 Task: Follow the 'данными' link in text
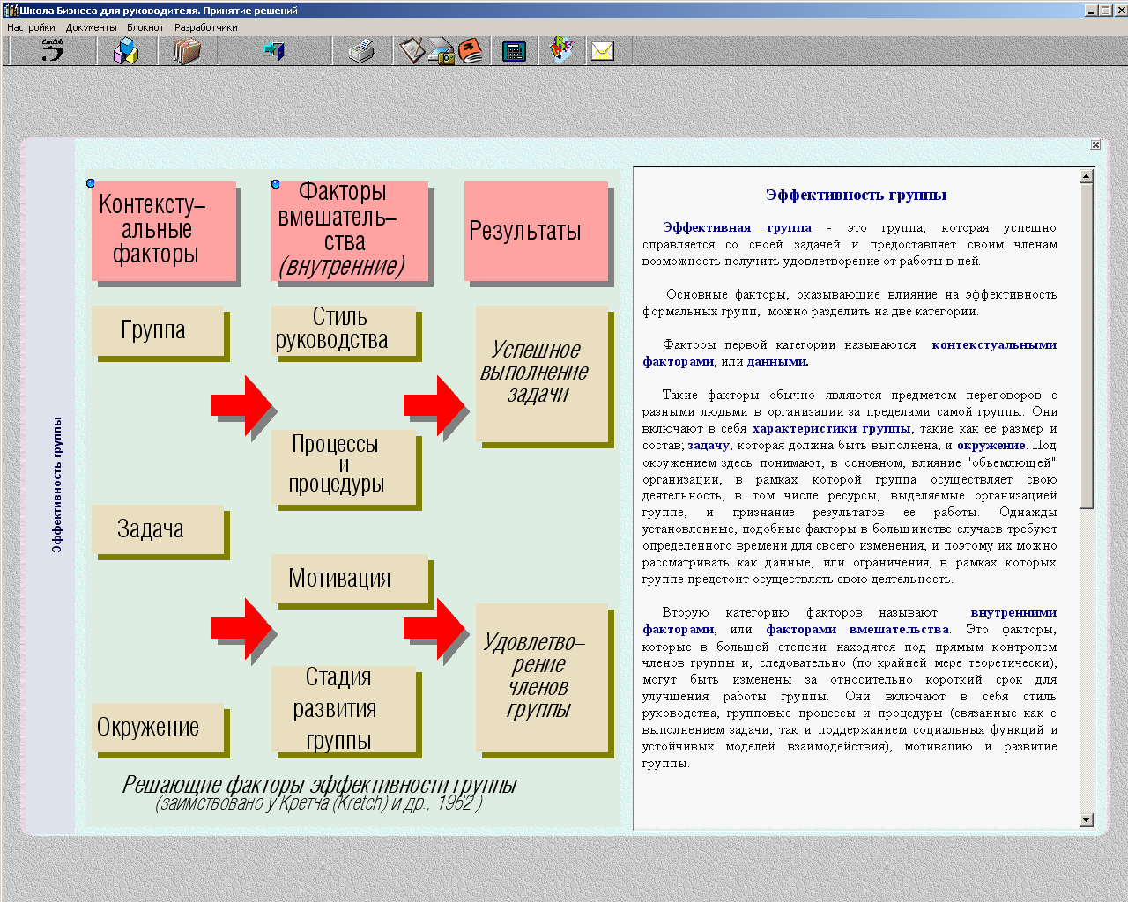pyautogui.click(x=776, y=361)
